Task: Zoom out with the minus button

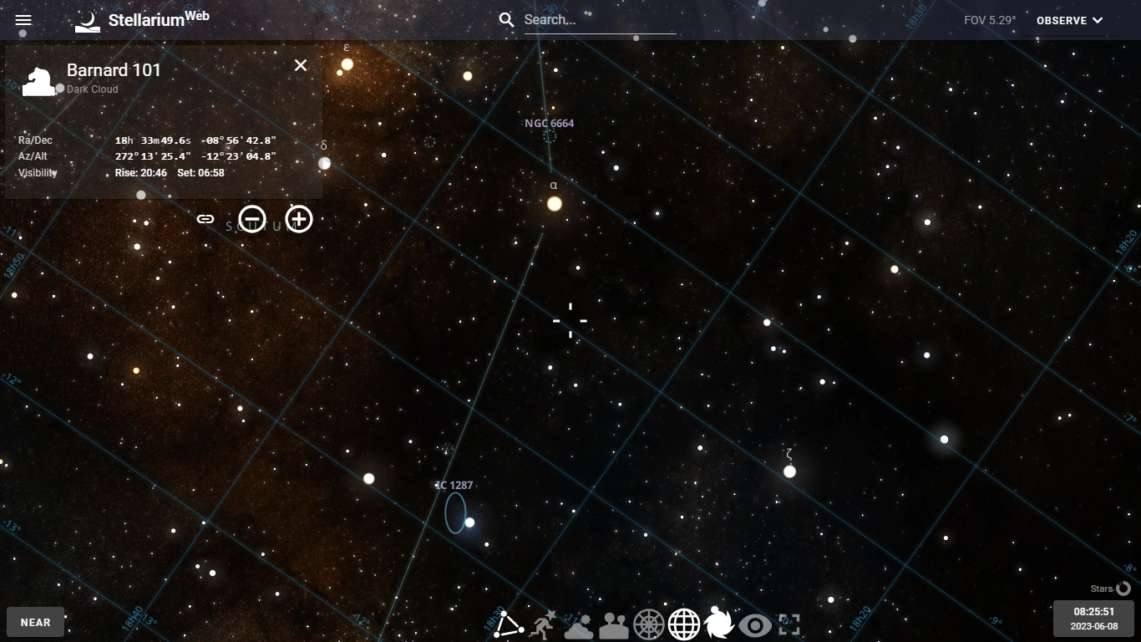Action: [252, 219]
